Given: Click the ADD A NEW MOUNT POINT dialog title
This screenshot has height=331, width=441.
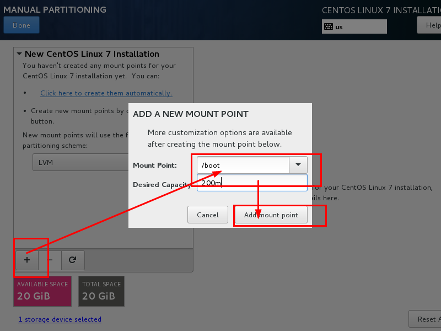Looking at the screenshot, I should click(x=191, y=114).
